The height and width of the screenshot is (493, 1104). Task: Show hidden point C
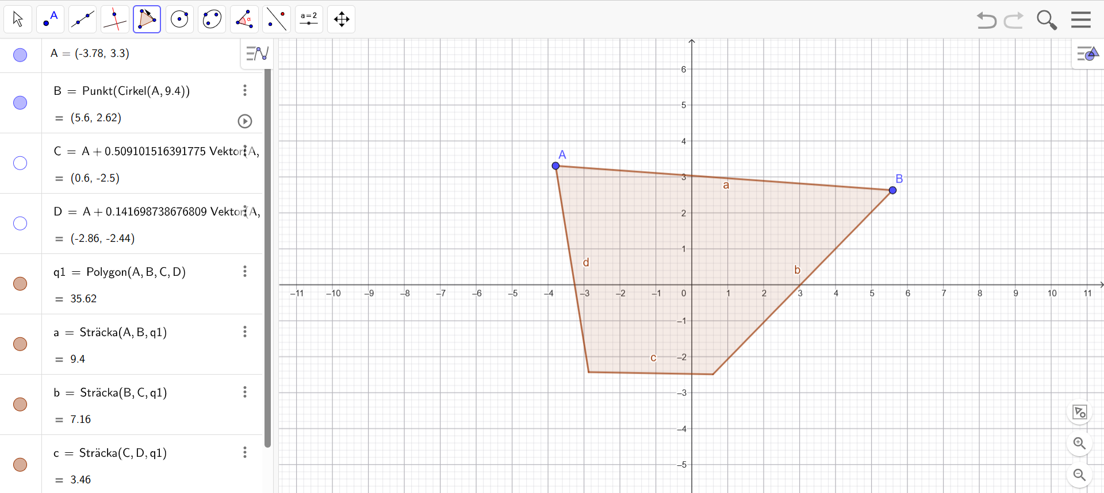20,163
